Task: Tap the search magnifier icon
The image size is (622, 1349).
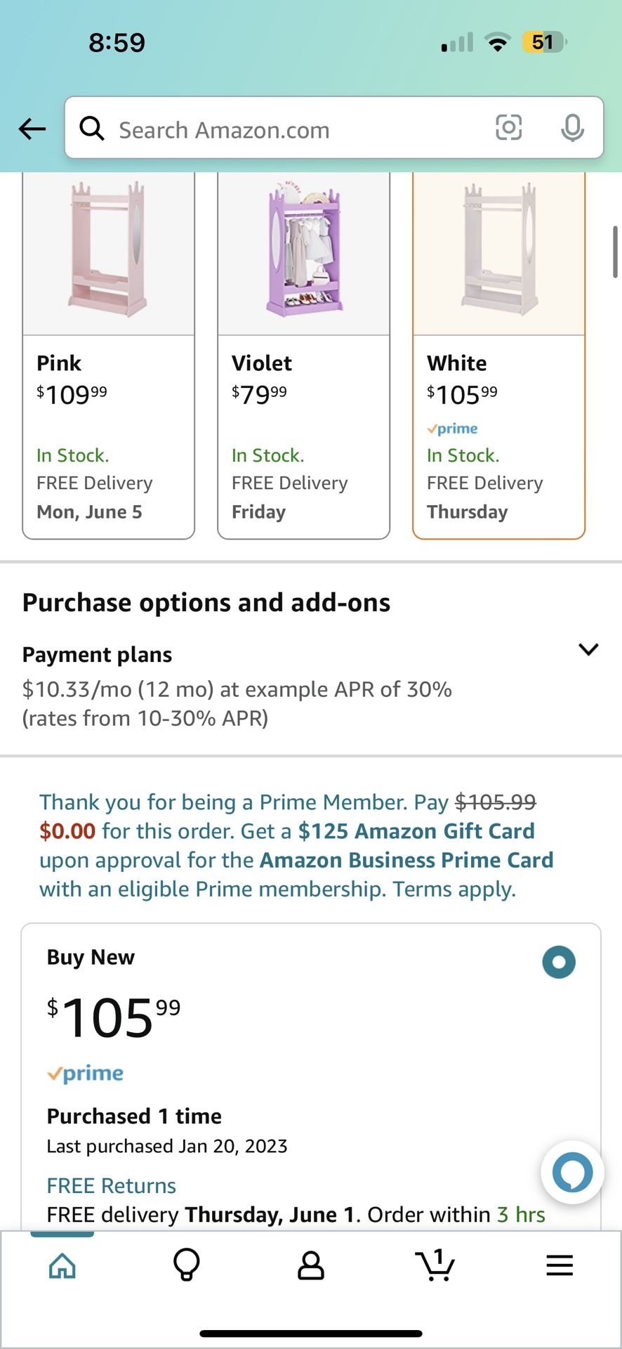Action: click(x=92, y=129)
